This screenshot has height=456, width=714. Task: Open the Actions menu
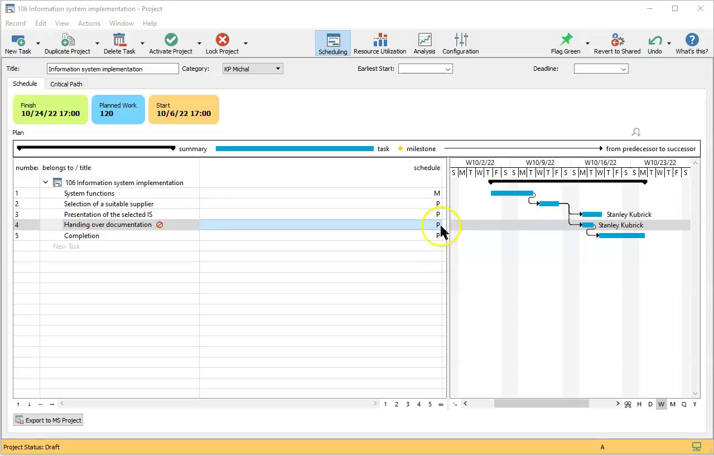89,23
